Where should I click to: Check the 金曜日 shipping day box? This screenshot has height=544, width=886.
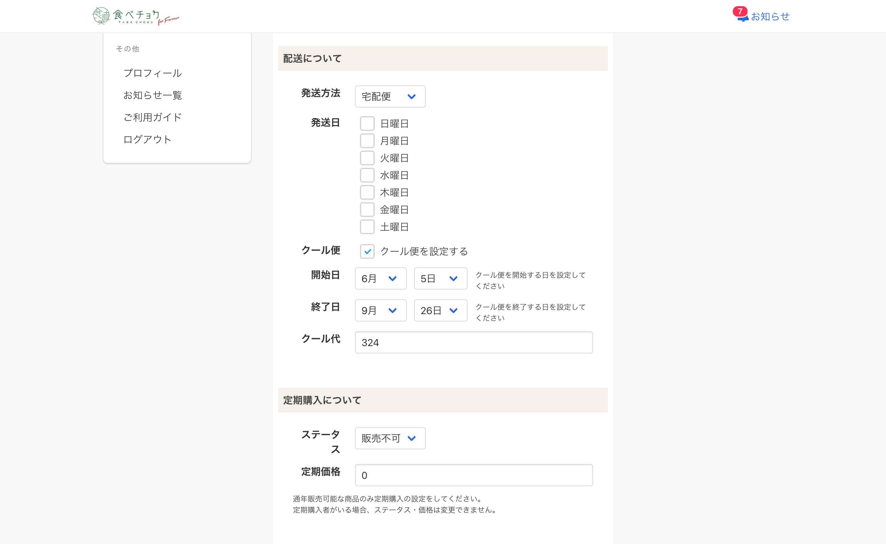click(x=367, y=209)
